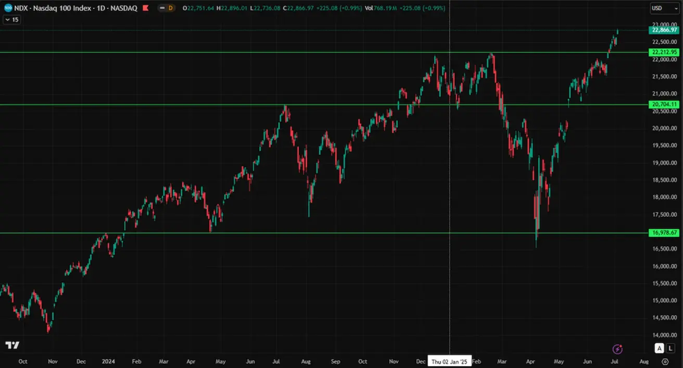683x368 pixels.
Task: Toggle log scale with the L button
Action: (669, 349)
